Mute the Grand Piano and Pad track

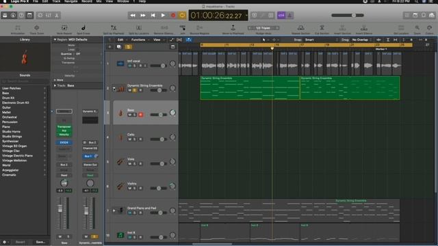(129, 213)
